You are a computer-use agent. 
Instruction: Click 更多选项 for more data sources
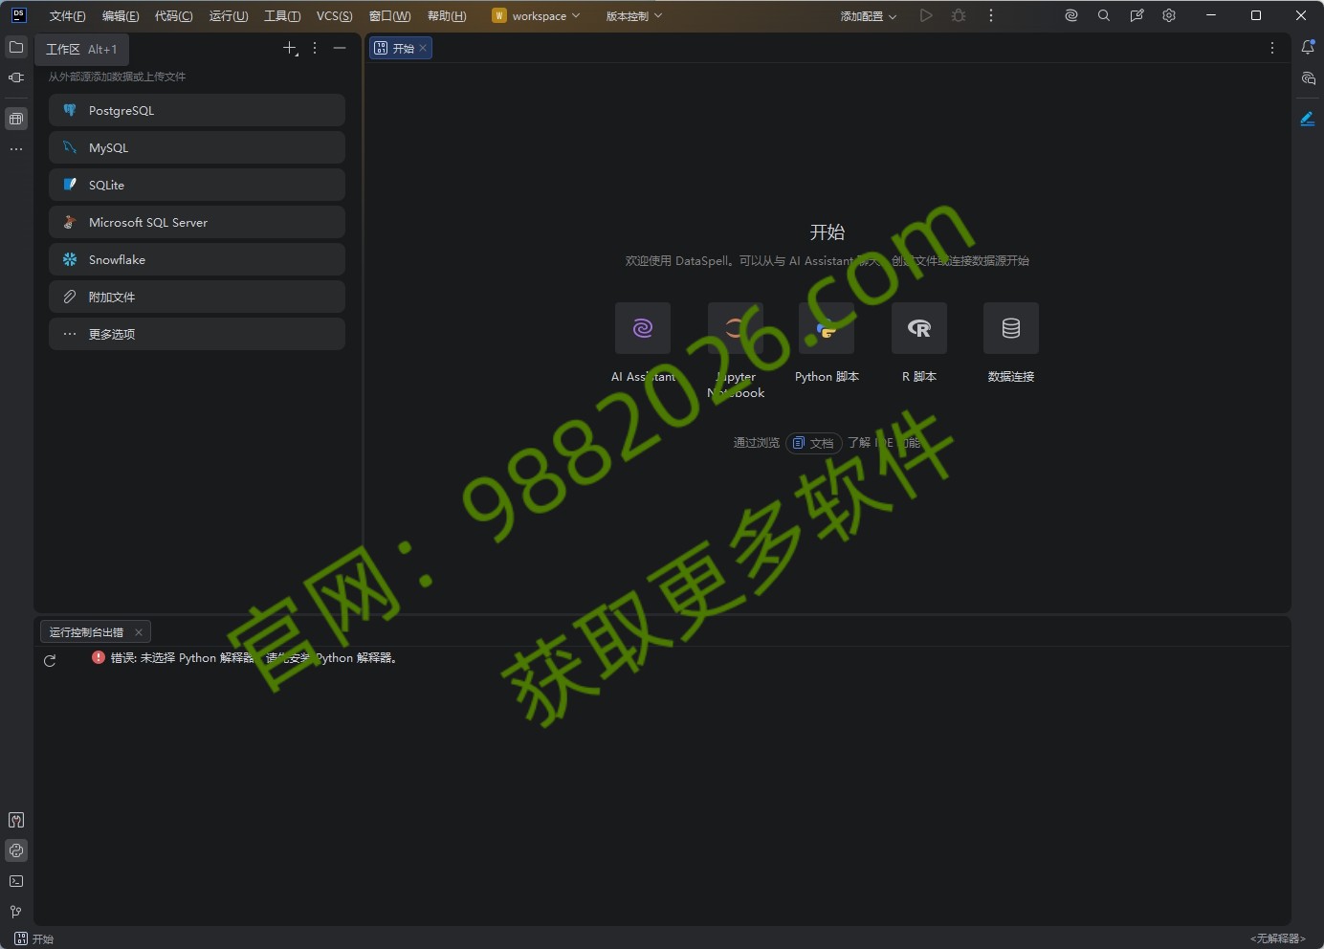[197, 334]
